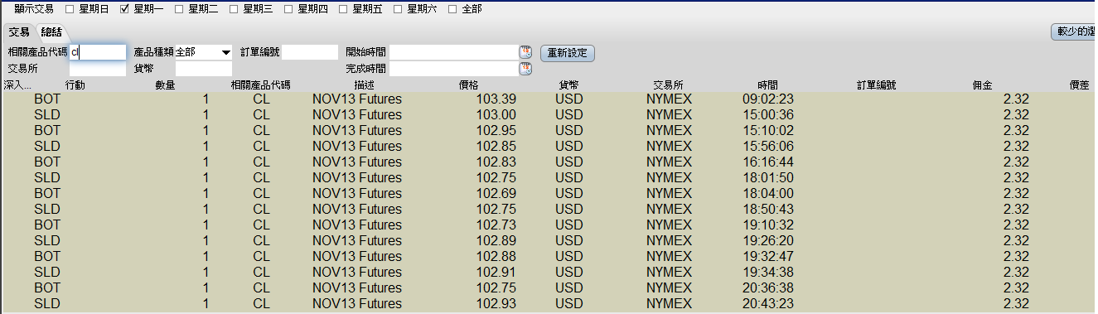The image size is (1098, 314).
Task: Sort by the 描述 column header
Action: coord(364,85)
